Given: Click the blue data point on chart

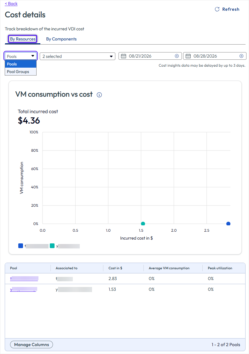Looking at the screenshot, I should 228,224.
